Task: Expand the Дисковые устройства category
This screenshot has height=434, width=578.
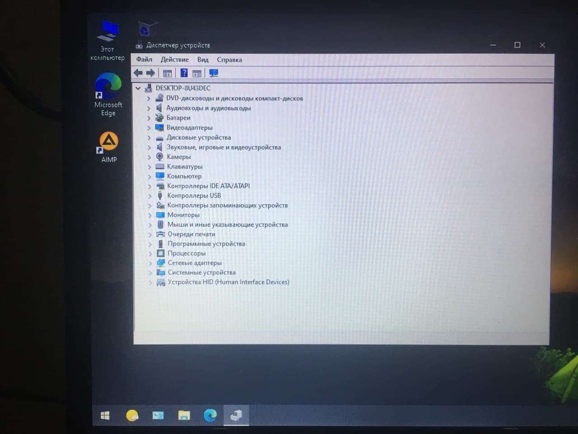Action: coord(149,137)
